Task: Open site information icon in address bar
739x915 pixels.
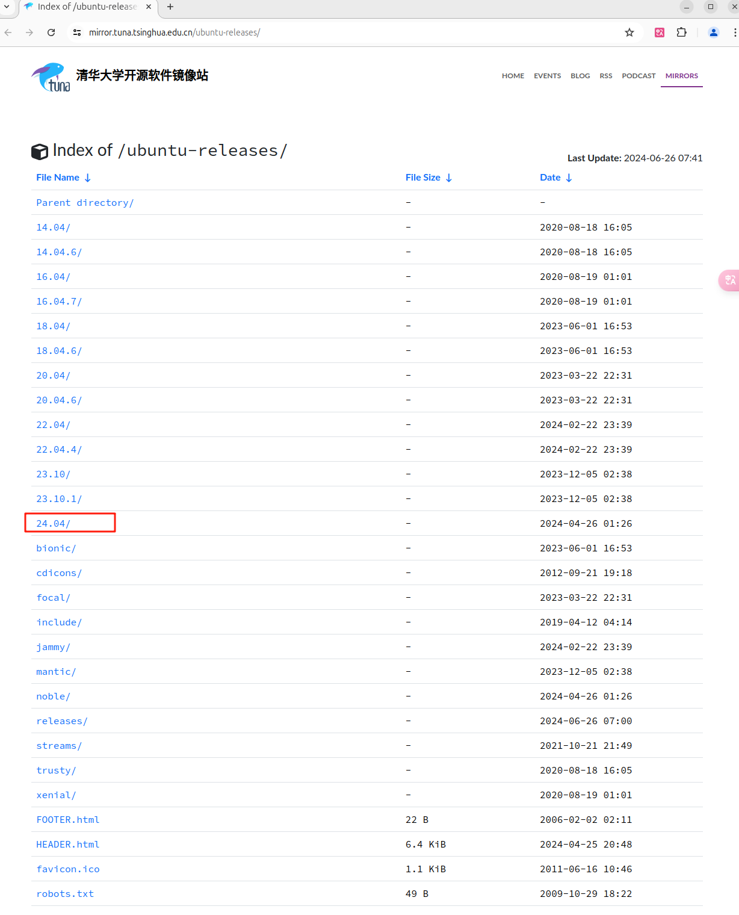Action: click(77, 33)
